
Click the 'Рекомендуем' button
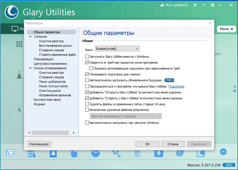pyautogui.click(x=39, y=144)
